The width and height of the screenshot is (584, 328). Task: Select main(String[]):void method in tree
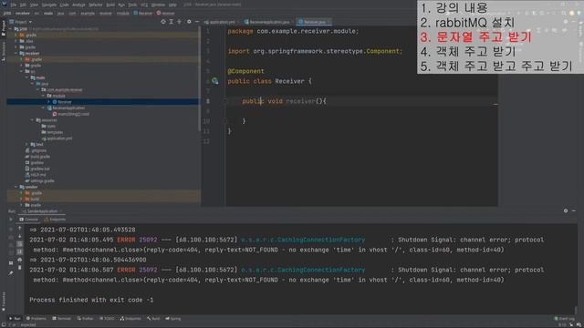71,114
